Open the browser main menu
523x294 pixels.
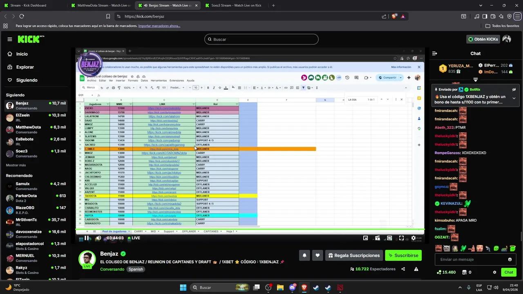click(518, 16)
